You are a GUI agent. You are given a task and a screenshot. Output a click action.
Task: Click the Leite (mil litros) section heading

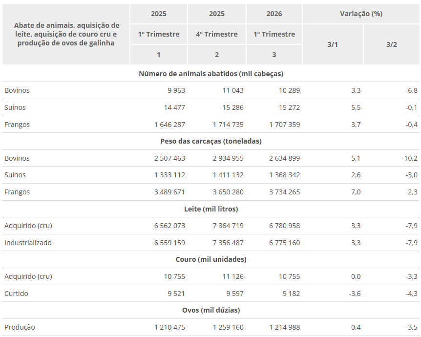[x=211, y=209]
